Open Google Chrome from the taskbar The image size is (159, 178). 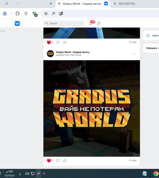point(156,174)
